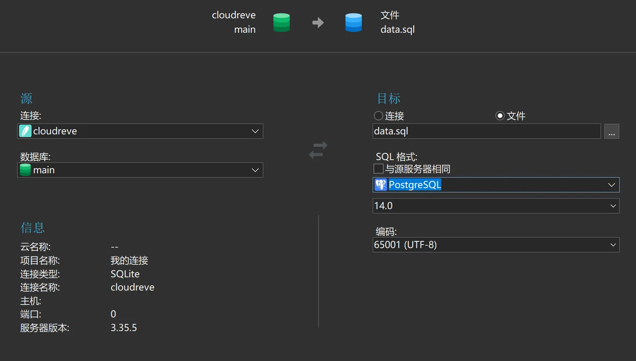This screenshot has width=636, height=361.
Task: Click the 编码: label
Action: pos(386,232)
